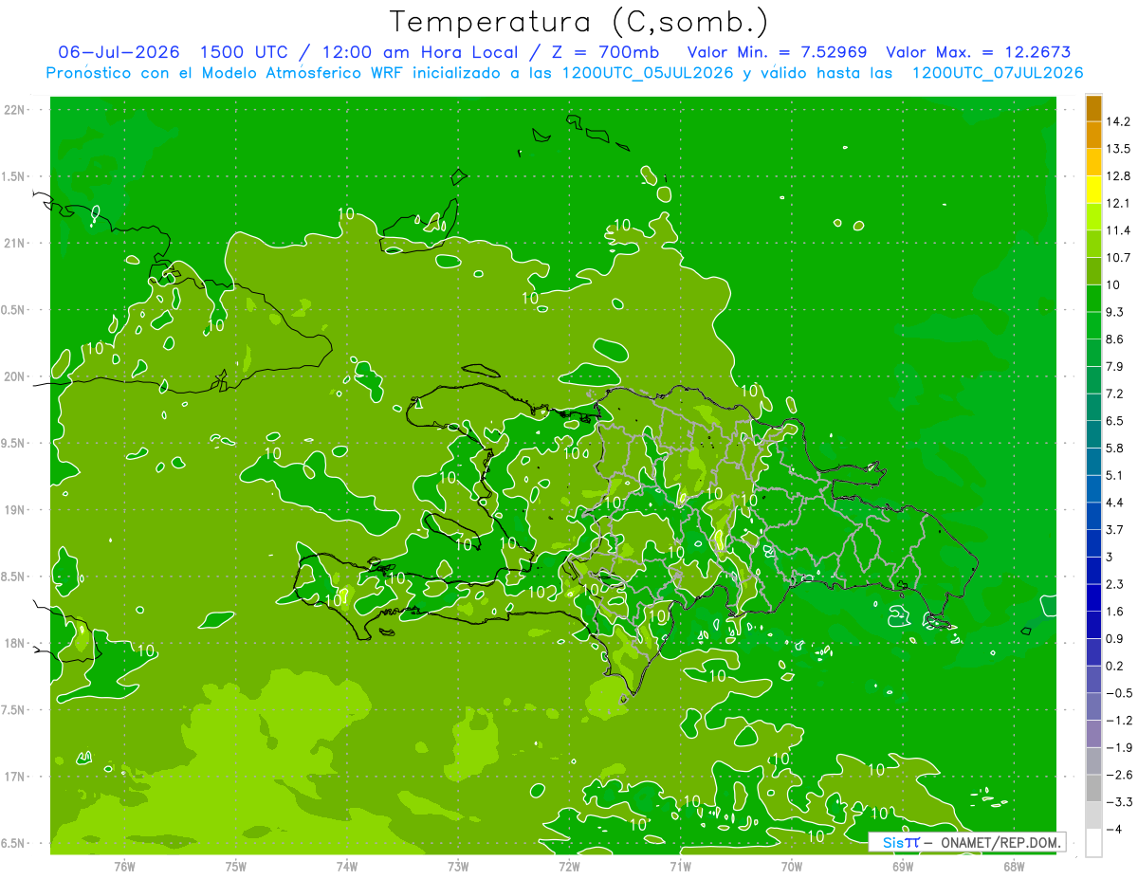Click the "Valor Max. = 12.2673" text

click(979, 52)
